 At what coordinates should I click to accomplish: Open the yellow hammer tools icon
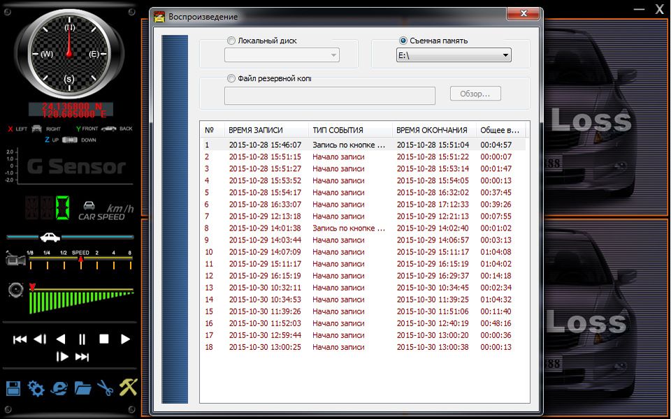tap(128, 388)
